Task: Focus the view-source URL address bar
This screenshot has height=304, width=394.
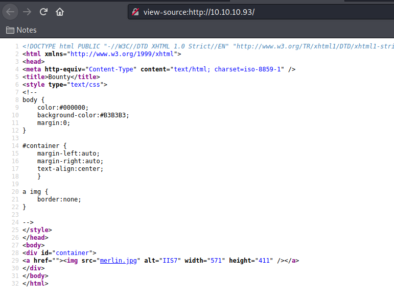Action: (x=261, y=12)
